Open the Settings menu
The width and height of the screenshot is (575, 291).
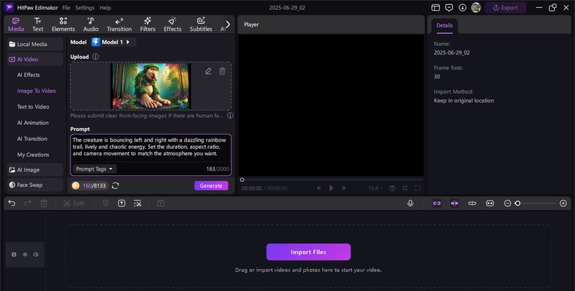[x=84, y=7]
